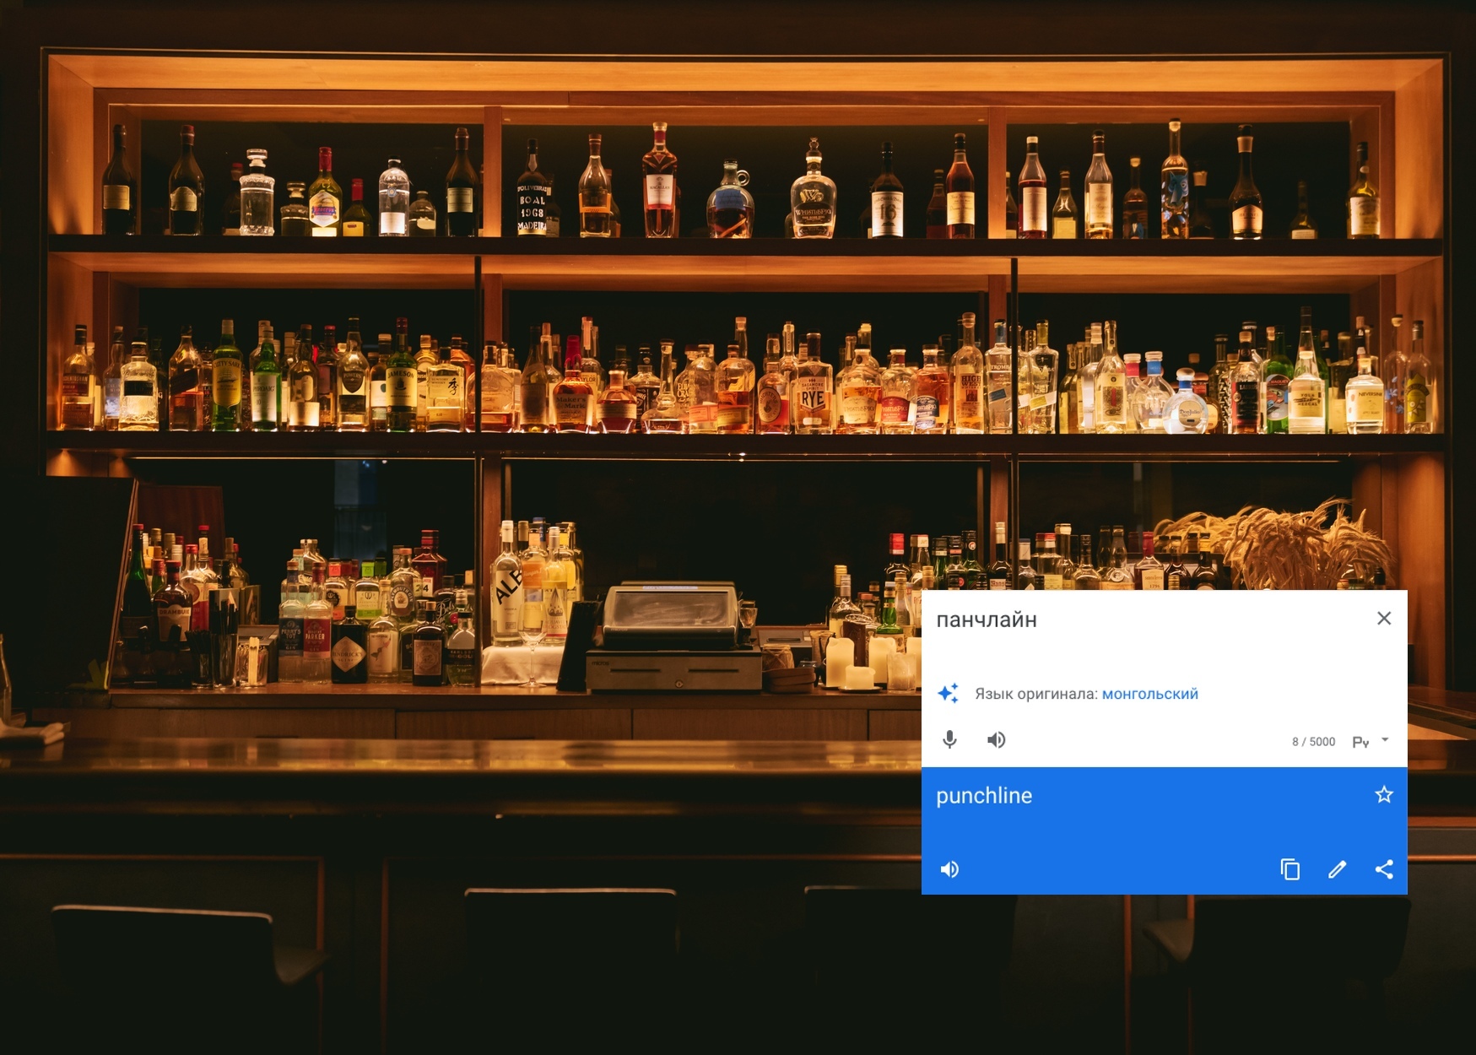Click the Язык оригинала label
This screenshot has width=1476, height=1055.
click(x=1036, y=694)
